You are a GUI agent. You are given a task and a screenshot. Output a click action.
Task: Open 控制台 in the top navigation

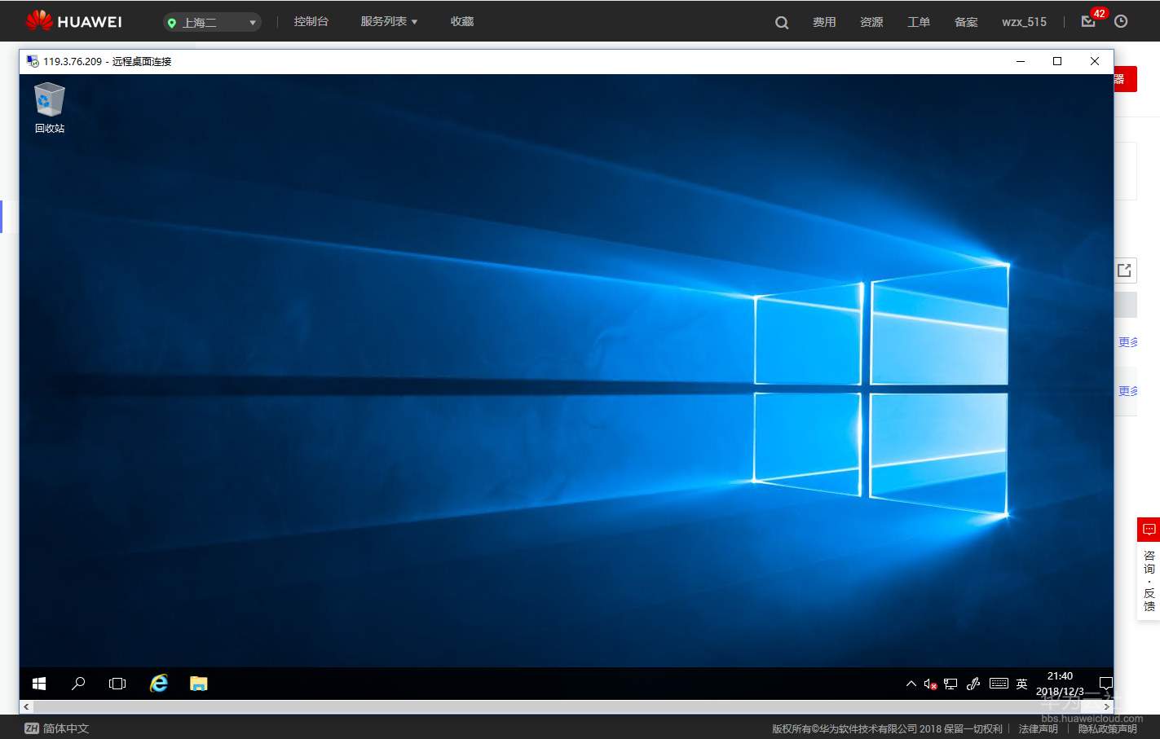point(311,22)
